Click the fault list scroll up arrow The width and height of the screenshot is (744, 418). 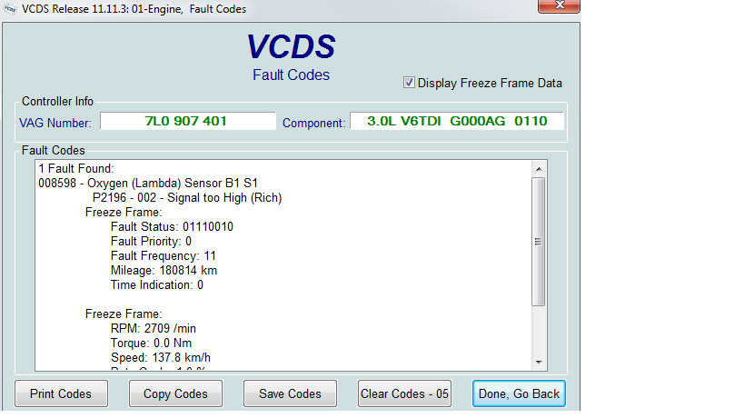point(538,169)
